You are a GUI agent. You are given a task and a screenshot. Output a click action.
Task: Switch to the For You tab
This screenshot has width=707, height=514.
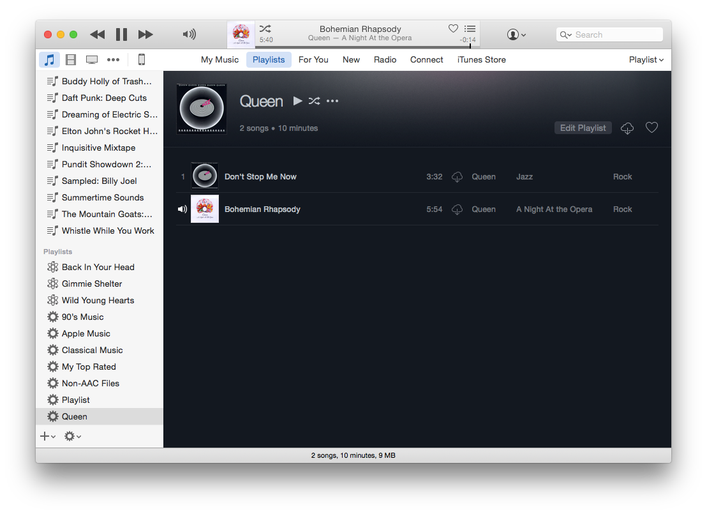[313, 59]
